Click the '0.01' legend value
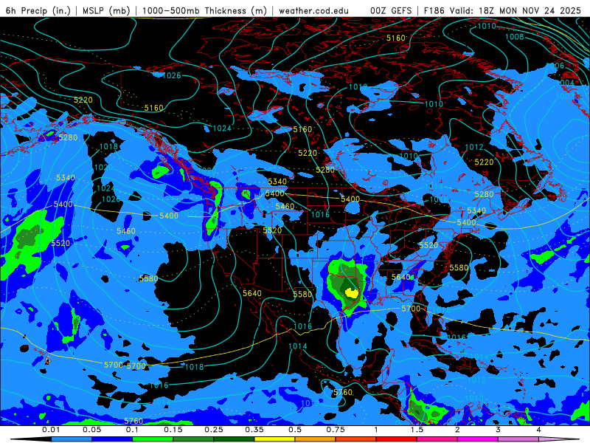This screenshot has height=443, width=590. (x=51, y=430)
